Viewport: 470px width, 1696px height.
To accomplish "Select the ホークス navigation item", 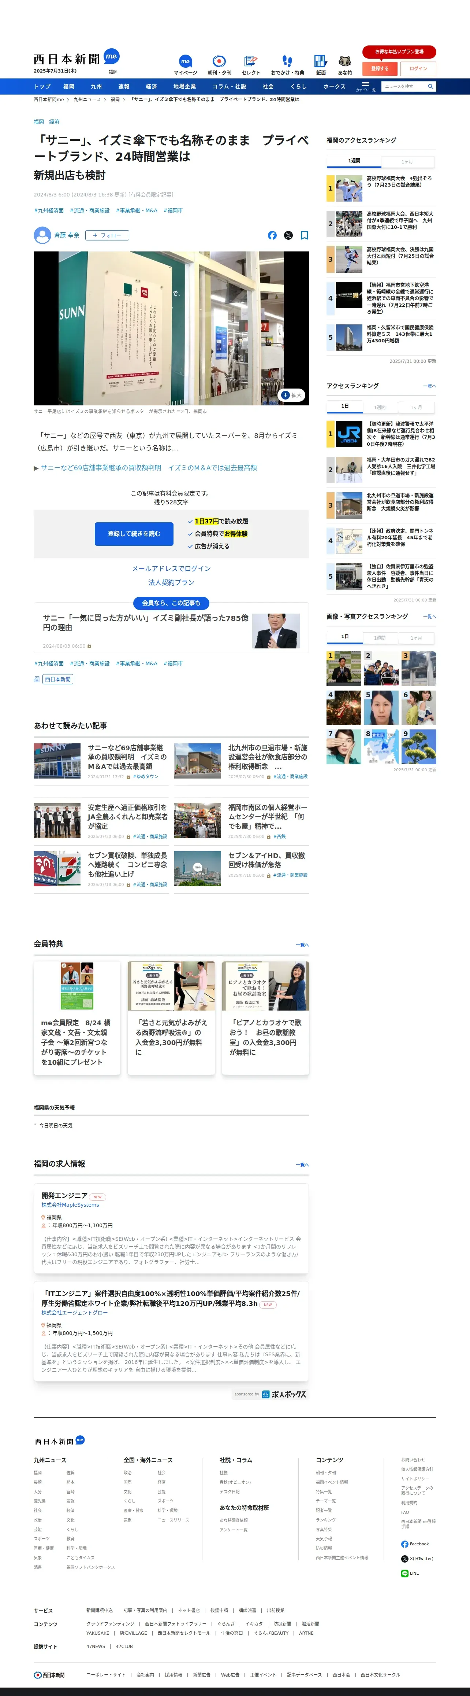I will click(334, 86).
